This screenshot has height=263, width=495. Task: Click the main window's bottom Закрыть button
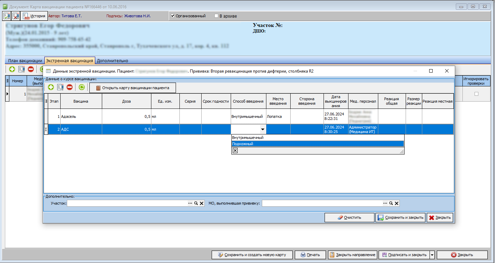[462, 255]
